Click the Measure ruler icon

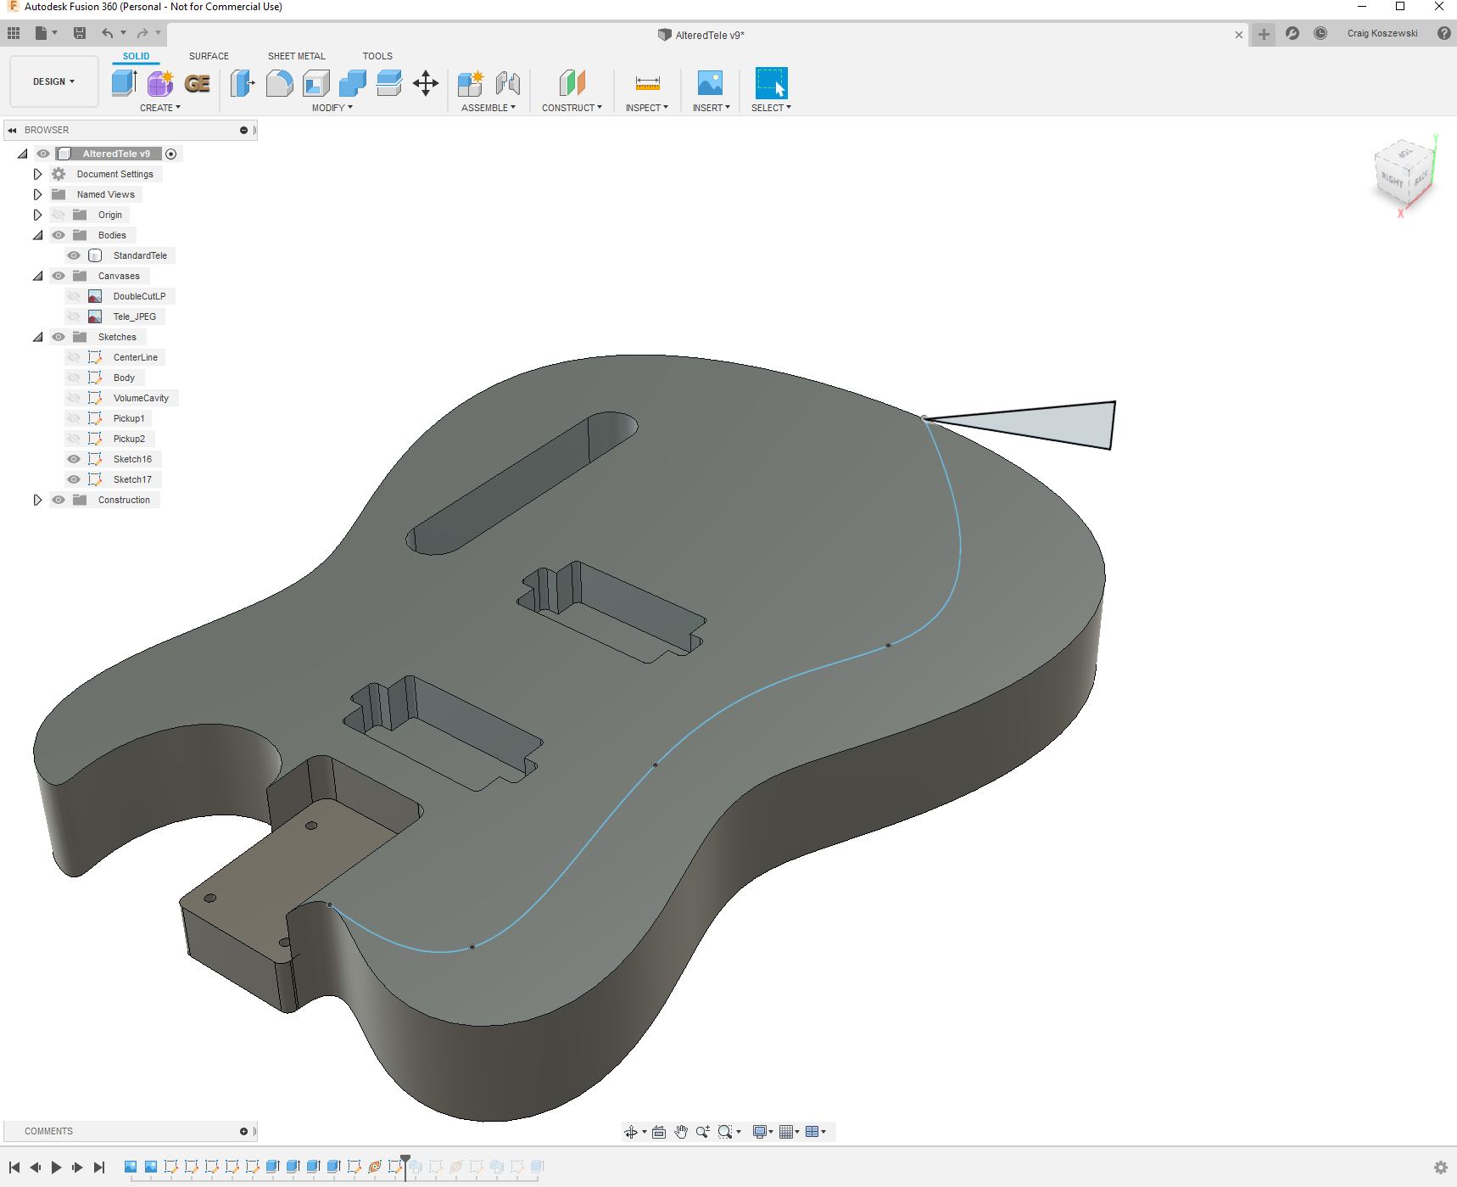(x=647, y=82)
